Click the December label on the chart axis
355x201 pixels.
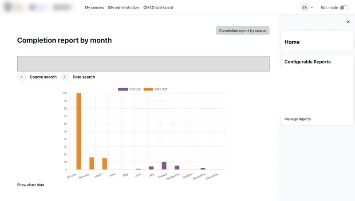click(212, 176)
